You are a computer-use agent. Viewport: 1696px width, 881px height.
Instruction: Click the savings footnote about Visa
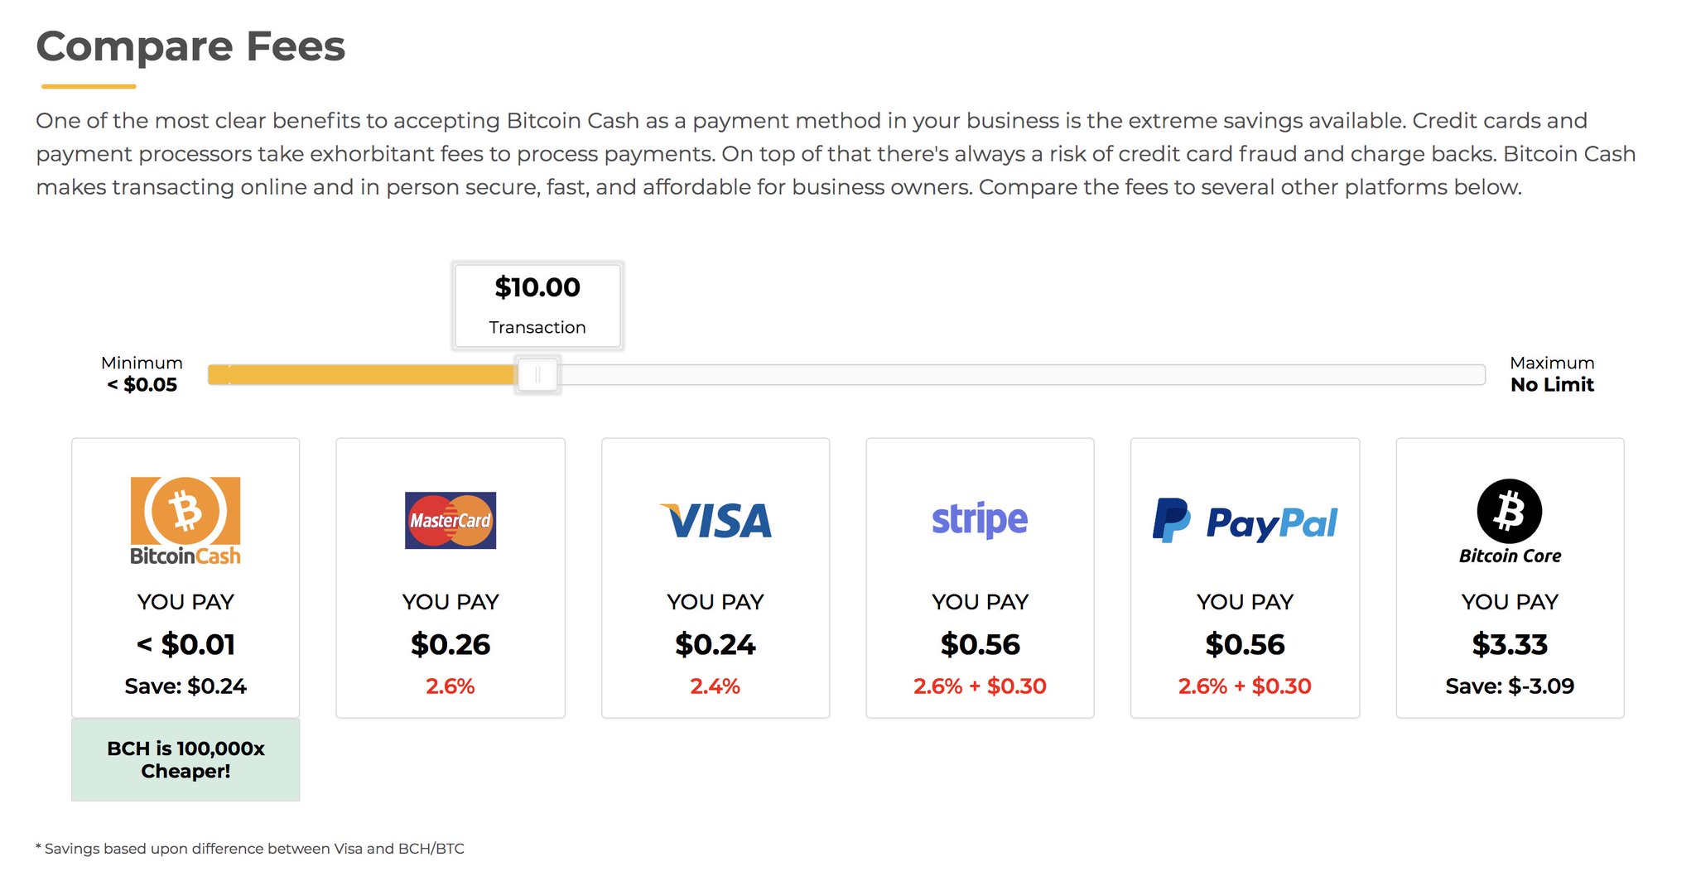[250, 849]
